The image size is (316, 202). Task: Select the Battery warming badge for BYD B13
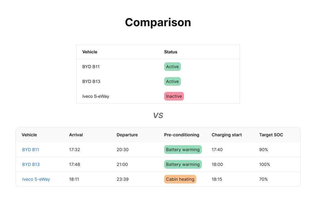(183, 164)
